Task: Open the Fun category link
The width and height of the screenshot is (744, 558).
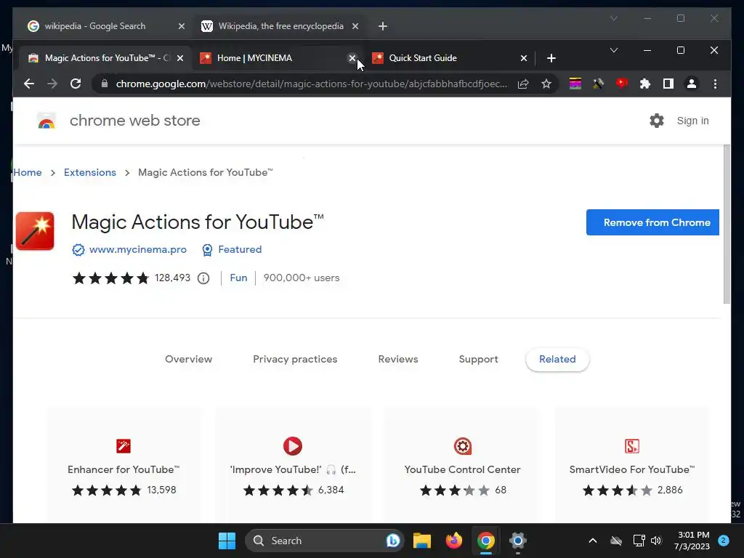Action: (238, 278)
